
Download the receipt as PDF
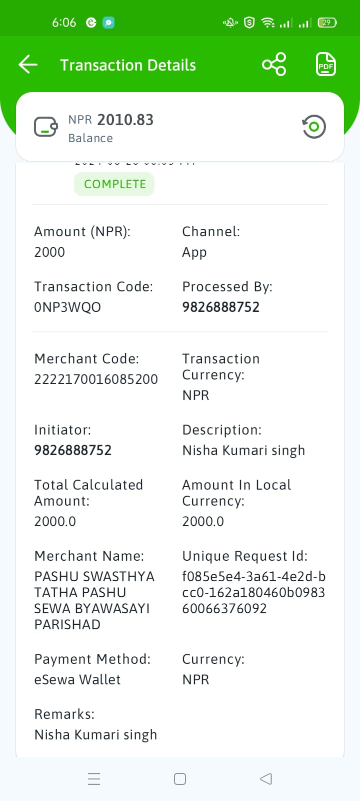click(326, 65)
